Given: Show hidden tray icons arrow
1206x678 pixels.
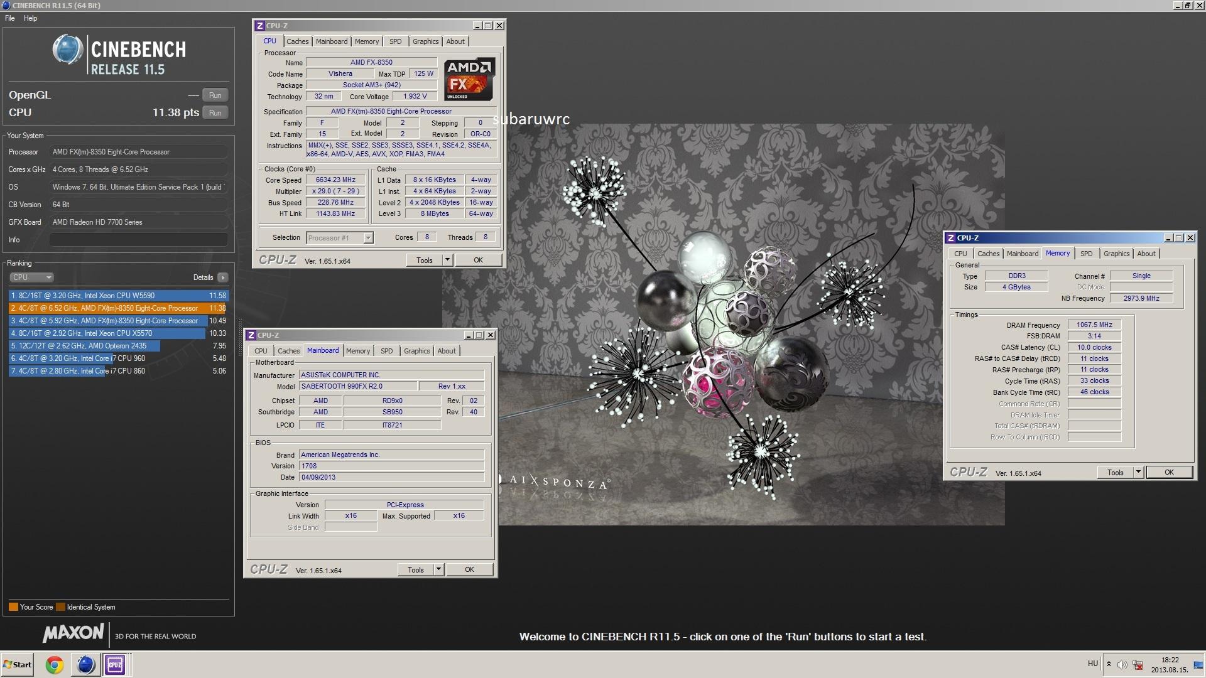Looking at the screenshot, I should pos(1109,664).
